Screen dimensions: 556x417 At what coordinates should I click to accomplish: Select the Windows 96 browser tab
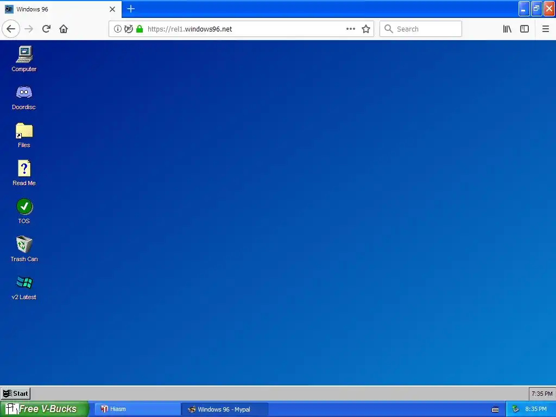61,9
